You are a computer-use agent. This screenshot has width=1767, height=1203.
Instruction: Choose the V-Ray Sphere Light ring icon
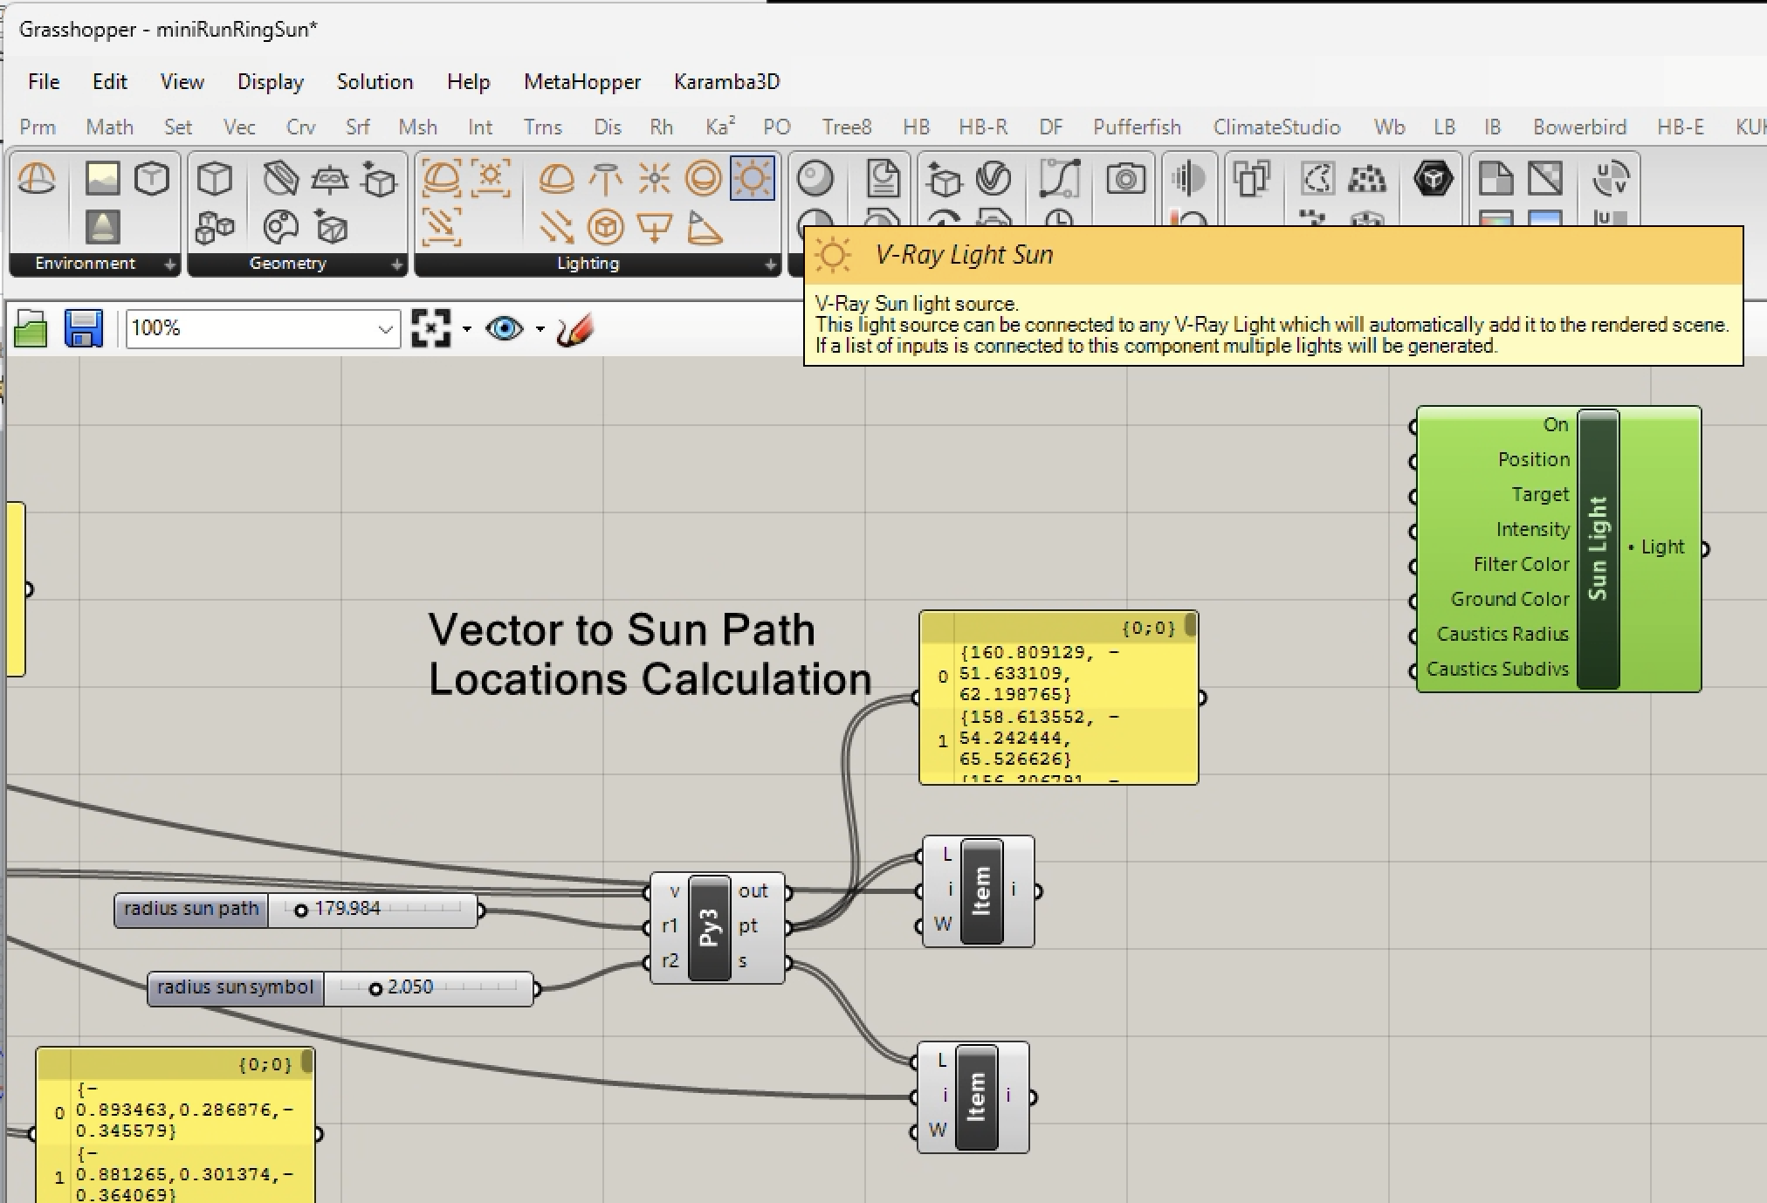[x=703, y=179]
